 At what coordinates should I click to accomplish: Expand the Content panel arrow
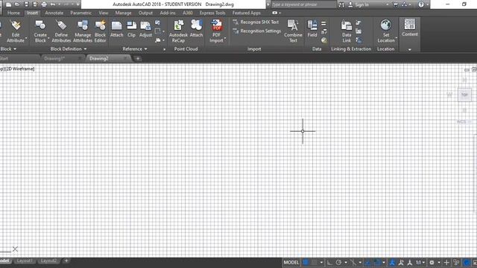pyautogui.click(x=409, y=49)
